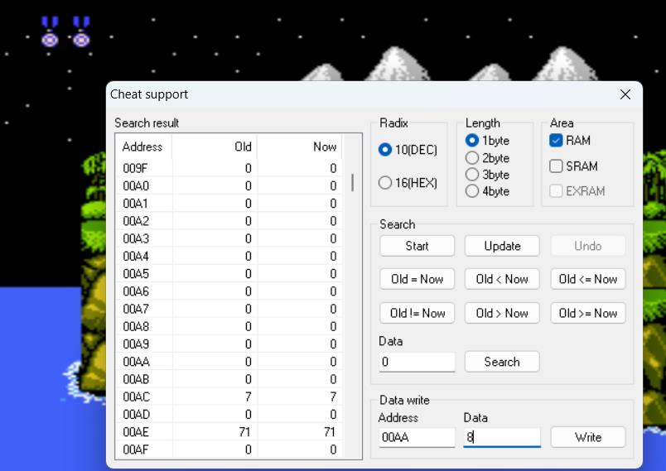Viewport: 666px width, 471px height.
Task: Select address row 00A0
Action: click(229, 186)
